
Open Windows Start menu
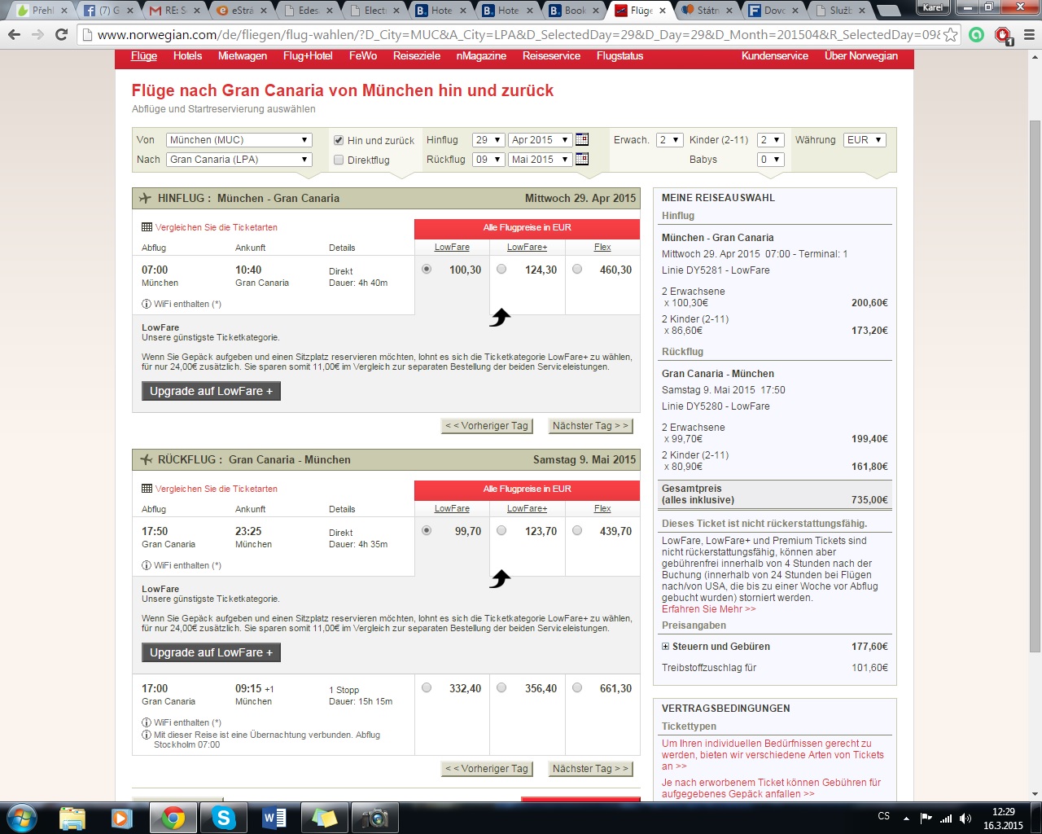click(x=22, y=818)
